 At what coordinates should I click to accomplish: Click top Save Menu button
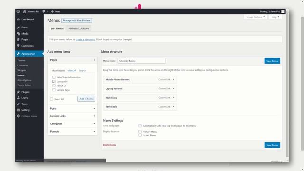(x=272, y=61)
